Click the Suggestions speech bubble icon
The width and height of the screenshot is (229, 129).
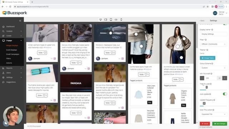[x=3, y=82]
